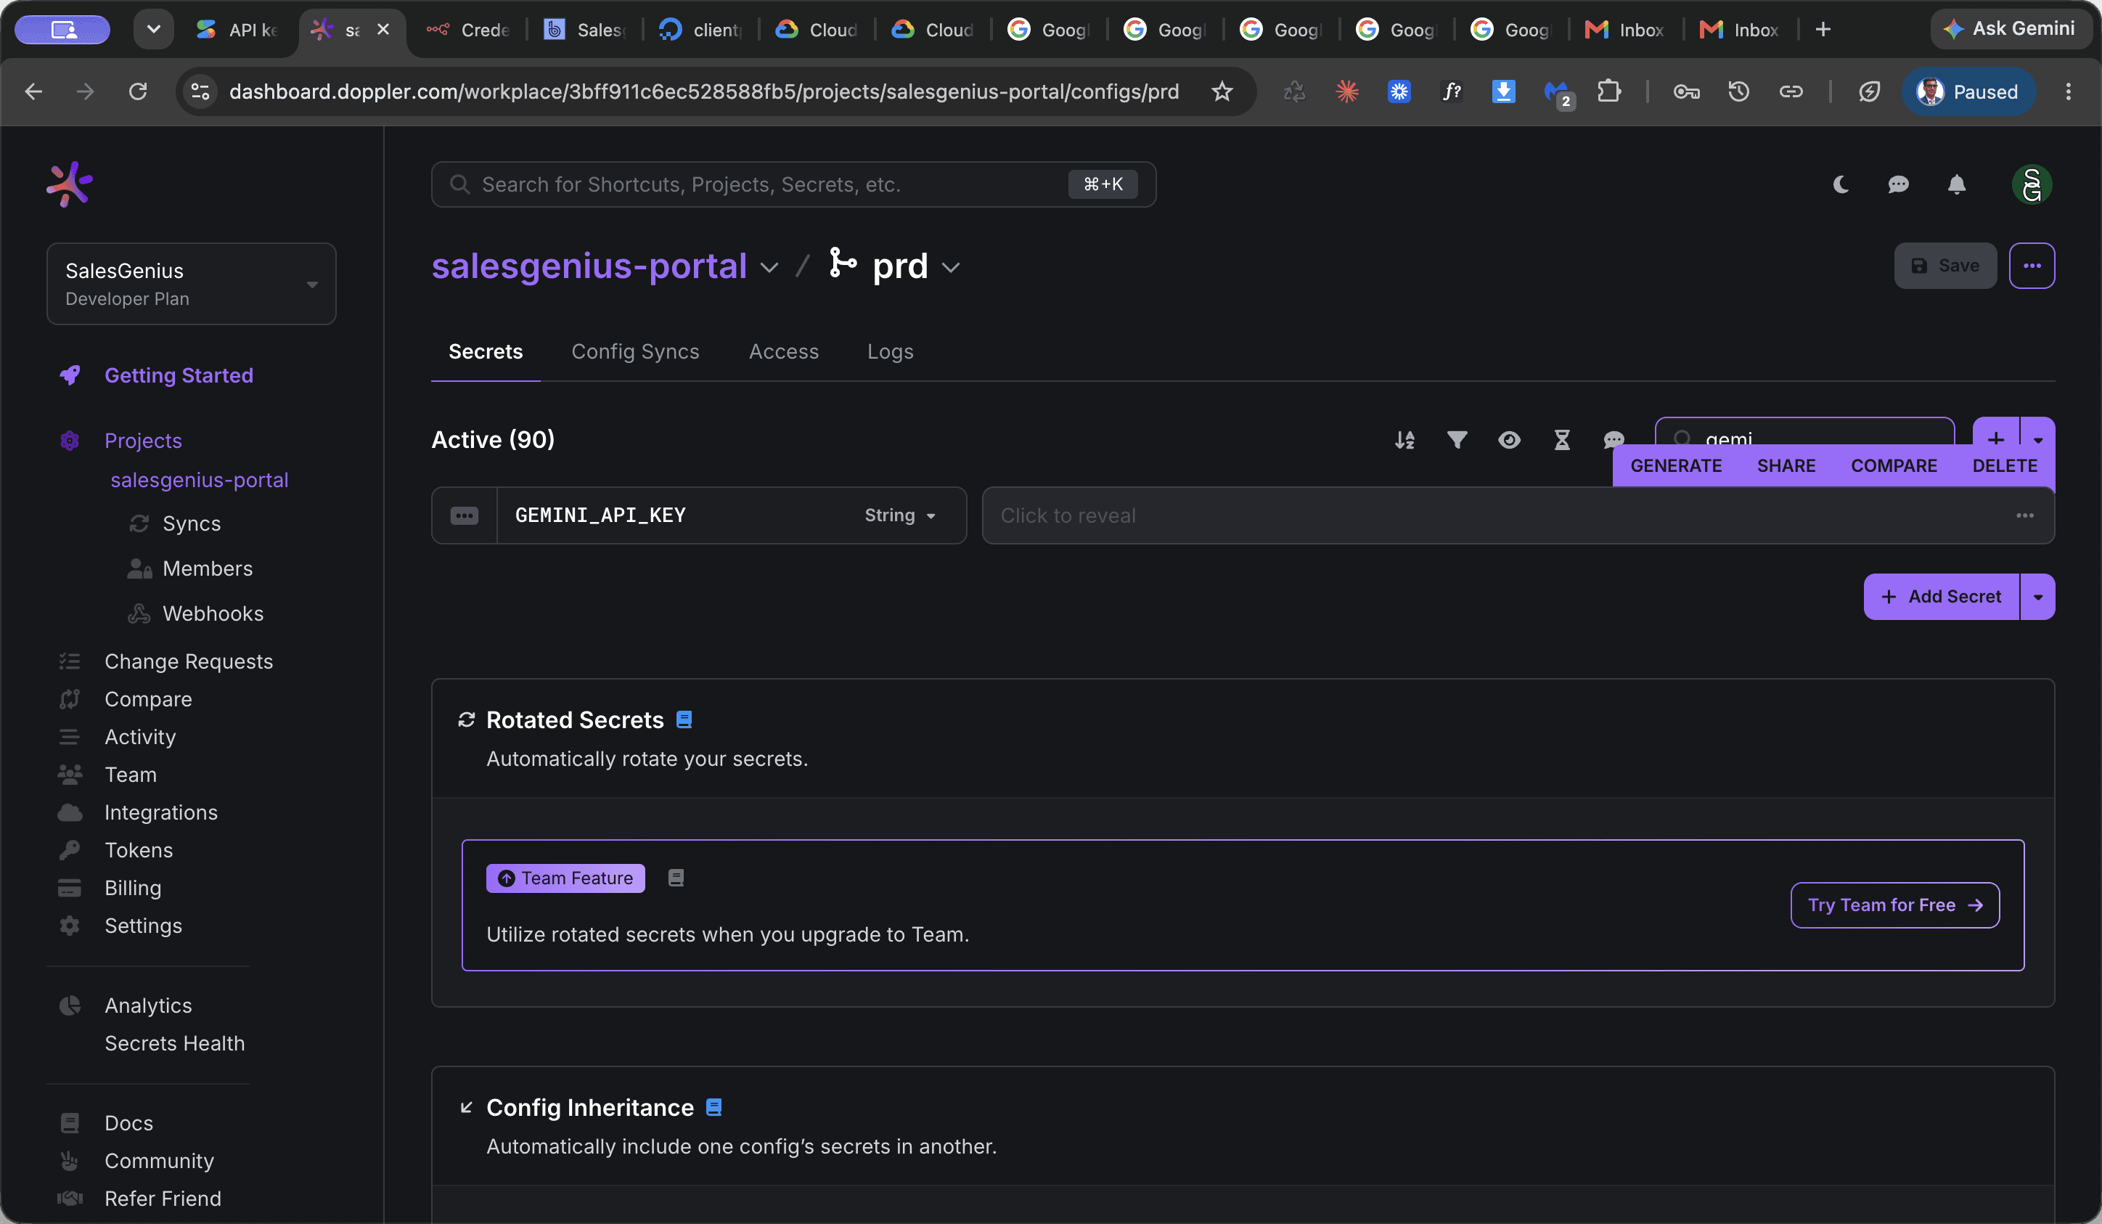Open the Config Inheritance documentation icon
2102x1224 pixels.
coord(714,1107)
